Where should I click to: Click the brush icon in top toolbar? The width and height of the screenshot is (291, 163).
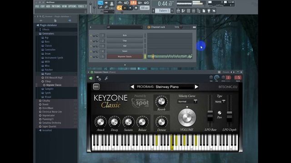(100, 7)
